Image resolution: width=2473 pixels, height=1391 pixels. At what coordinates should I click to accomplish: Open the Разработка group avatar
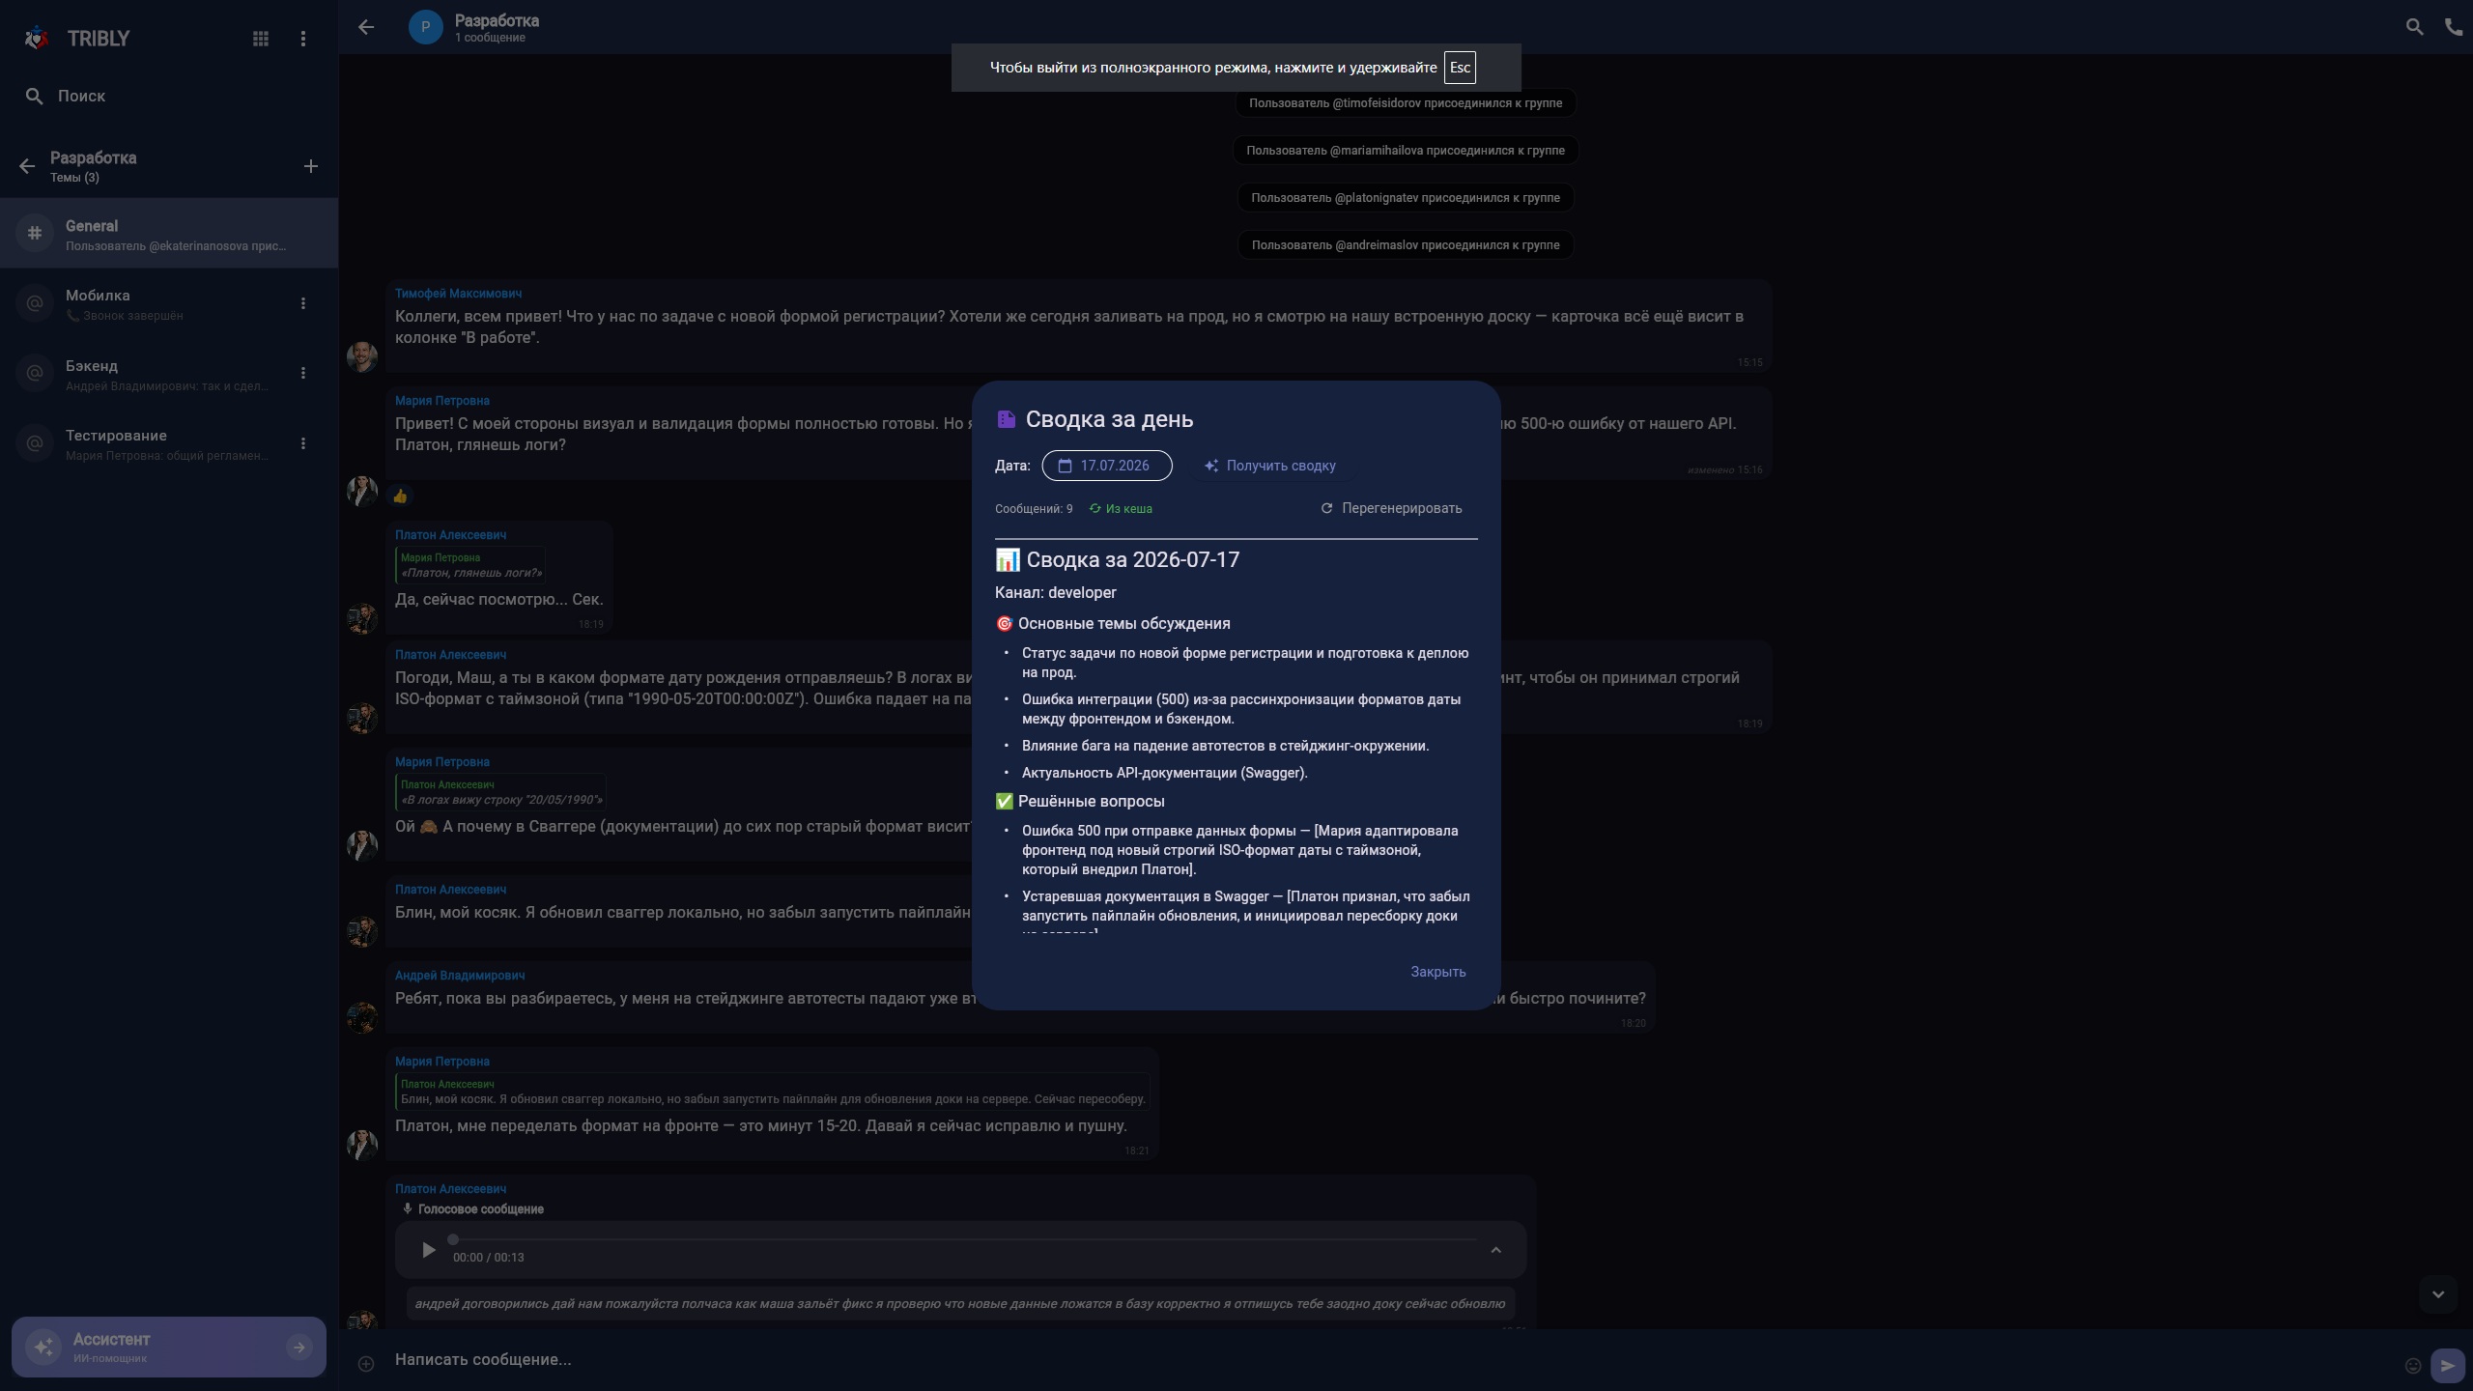coord(425,27)
